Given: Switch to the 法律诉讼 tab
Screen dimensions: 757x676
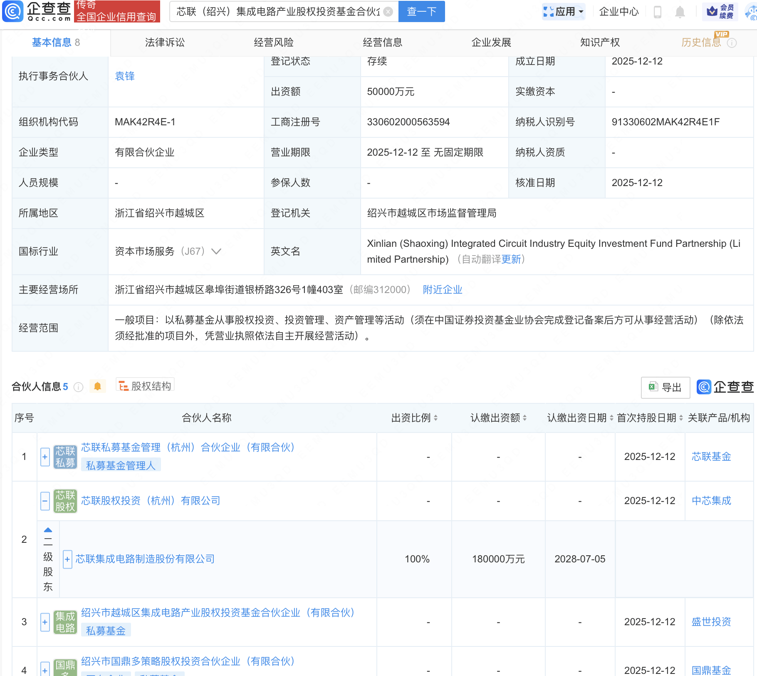Looking at the screenshot, I should coord(165,42).
